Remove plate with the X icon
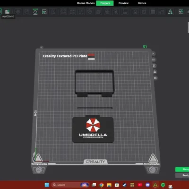 click(153, 53)
